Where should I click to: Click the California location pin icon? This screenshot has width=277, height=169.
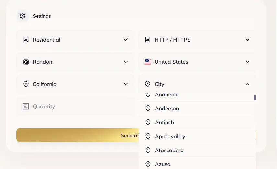[x=26, y=84]
